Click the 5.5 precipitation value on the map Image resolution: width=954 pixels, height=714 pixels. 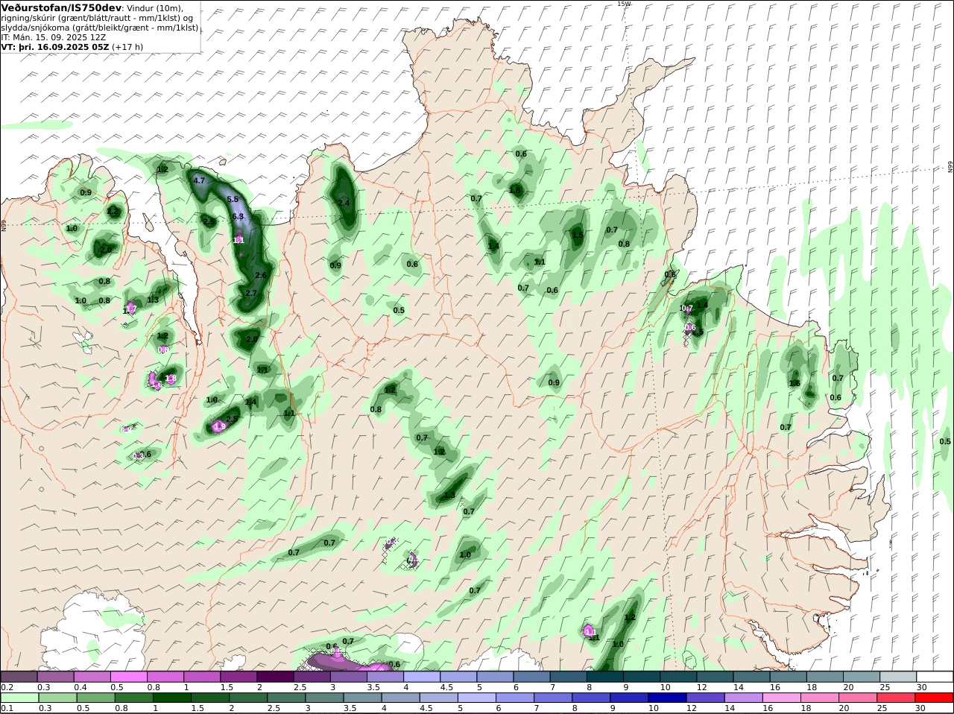pos(233,200)
